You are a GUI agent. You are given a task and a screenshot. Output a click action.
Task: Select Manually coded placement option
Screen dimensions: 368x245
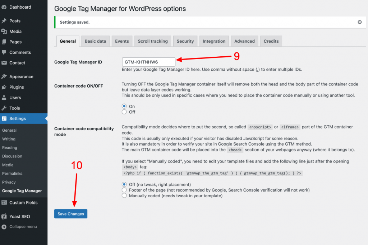point(124,195)
